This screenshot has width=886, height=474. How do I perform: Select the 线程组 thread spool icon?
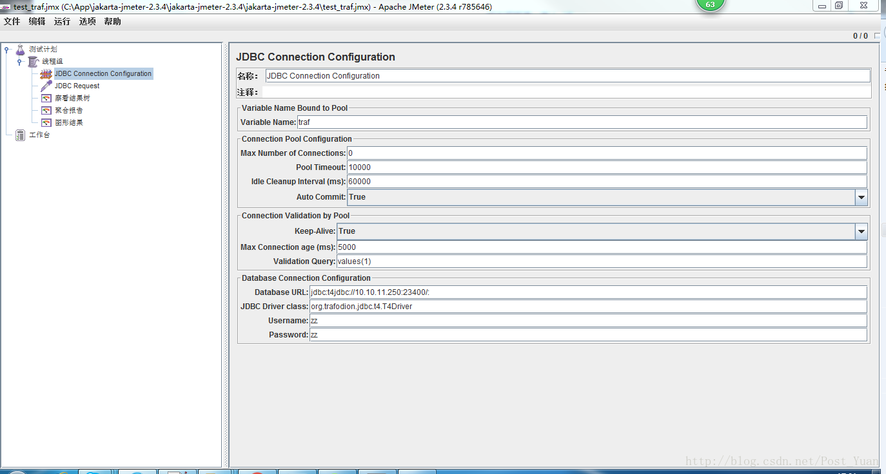point(33,62)
